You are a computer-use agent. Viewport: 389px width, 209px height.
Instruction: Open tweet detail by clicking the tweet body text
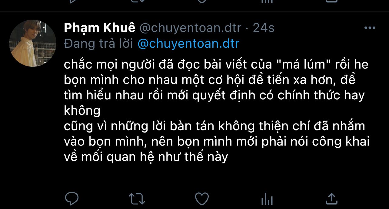click(217, 111)
